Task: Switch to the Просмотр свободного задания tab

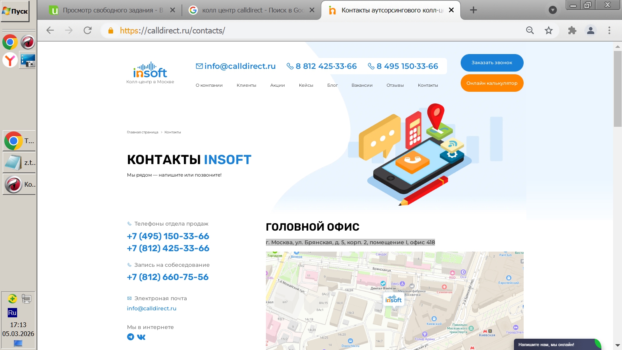Action: pyautogui.click(x=112, y=10)
